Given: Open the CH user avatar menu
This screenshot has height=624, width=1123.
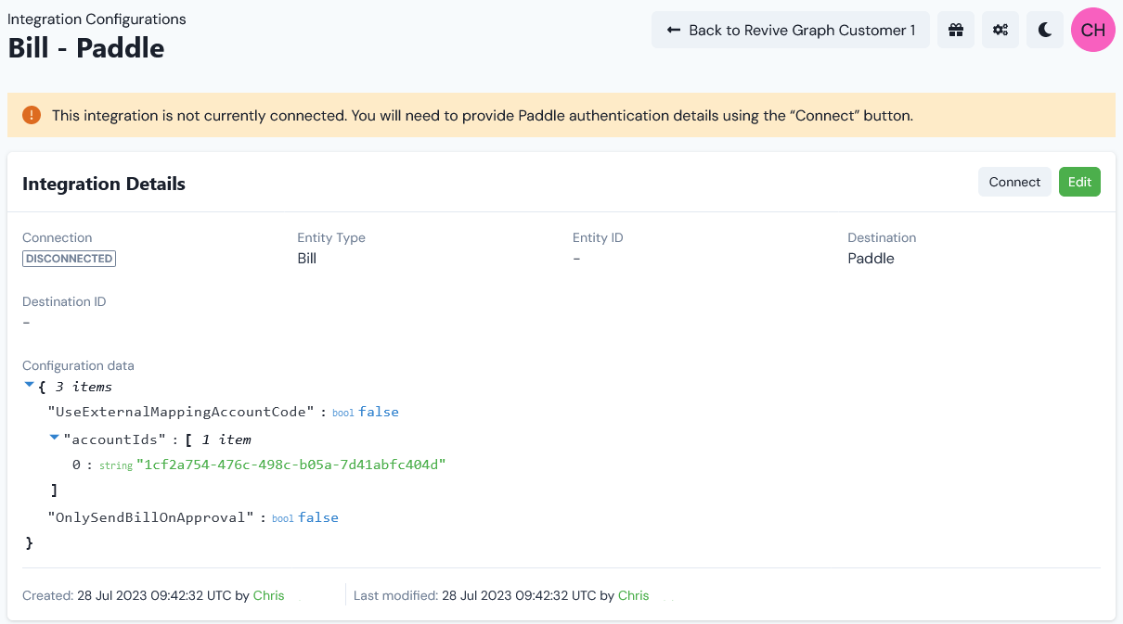Looking at the screenshot, I should click(x=1093, y=30).
